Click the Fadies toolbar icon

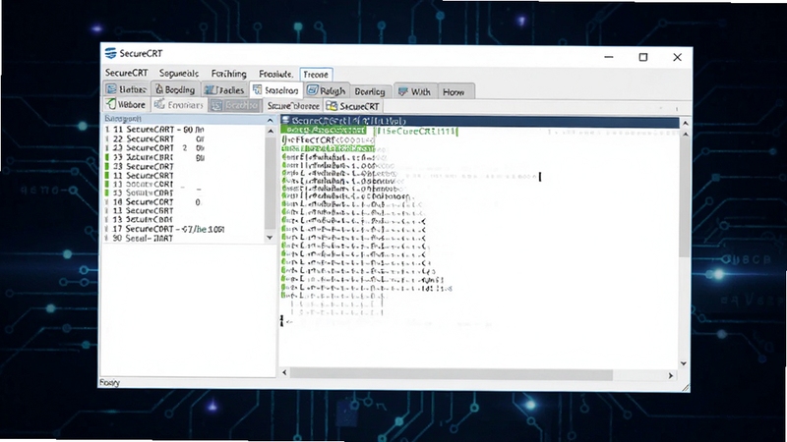(x=210, y=89)
